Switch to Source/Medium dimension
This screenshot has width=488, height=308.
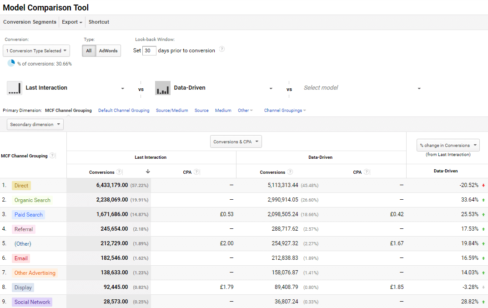point(172,111)
